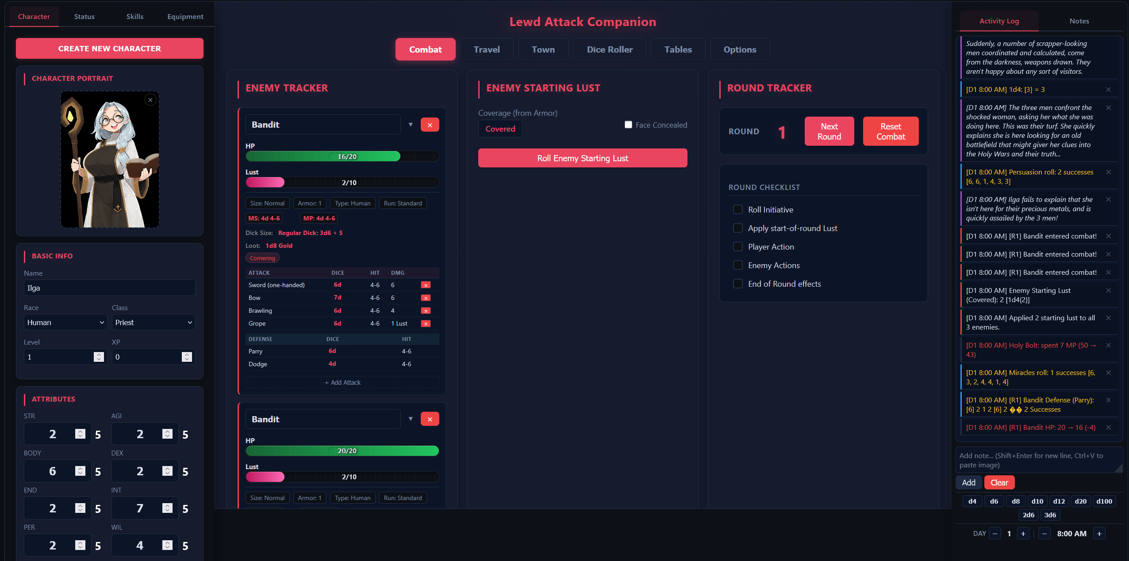The image size is (1129, 561).
Task: Click the Next Round button
Action: pyautogui.click(x=829, y=131)
